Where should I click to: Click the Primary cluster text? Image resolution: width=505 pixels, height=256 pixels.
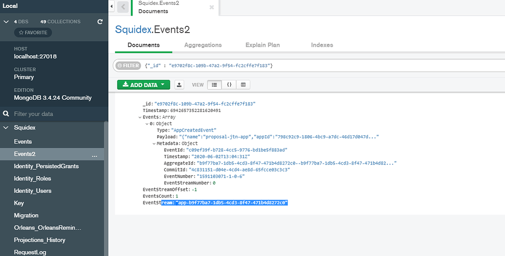(24, 77)
